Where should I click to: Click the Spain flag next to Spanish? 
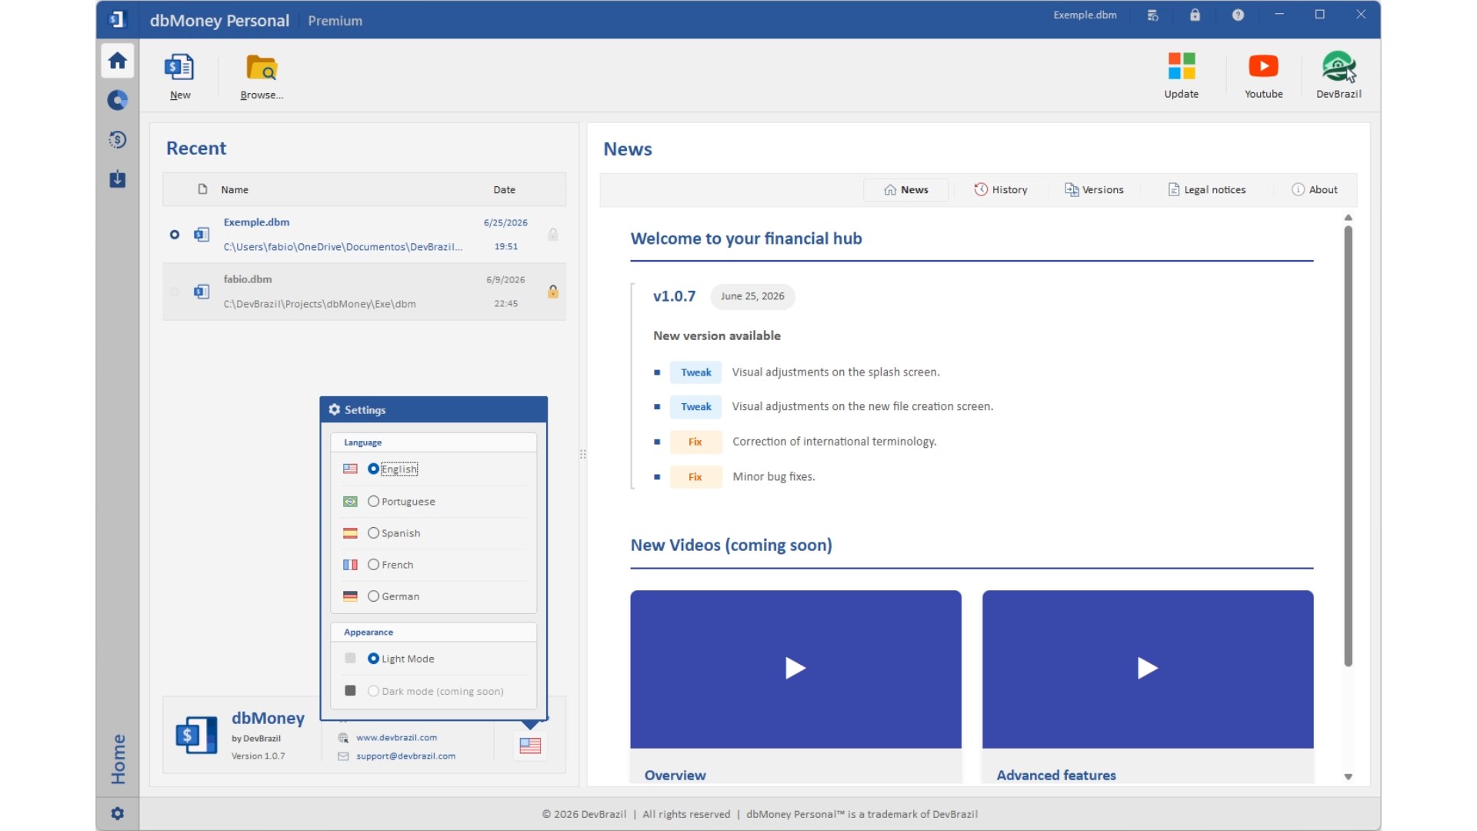tap(350, 533)
